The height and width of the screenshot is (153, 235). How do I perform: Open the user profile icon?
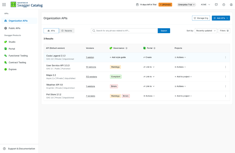point(231,5)
